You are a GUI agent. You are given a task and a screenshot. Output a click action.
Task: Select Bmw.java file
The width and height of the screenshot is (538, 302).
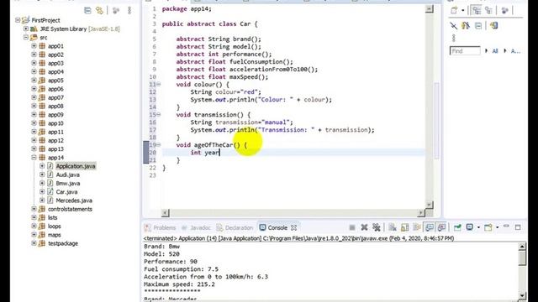(68, 183)
